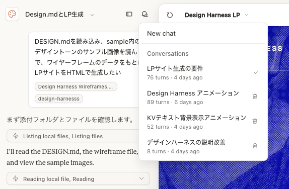The image size is (289, 189).
Task: Click the 8 turns · 4 days ago text
Action: [173, 151]
